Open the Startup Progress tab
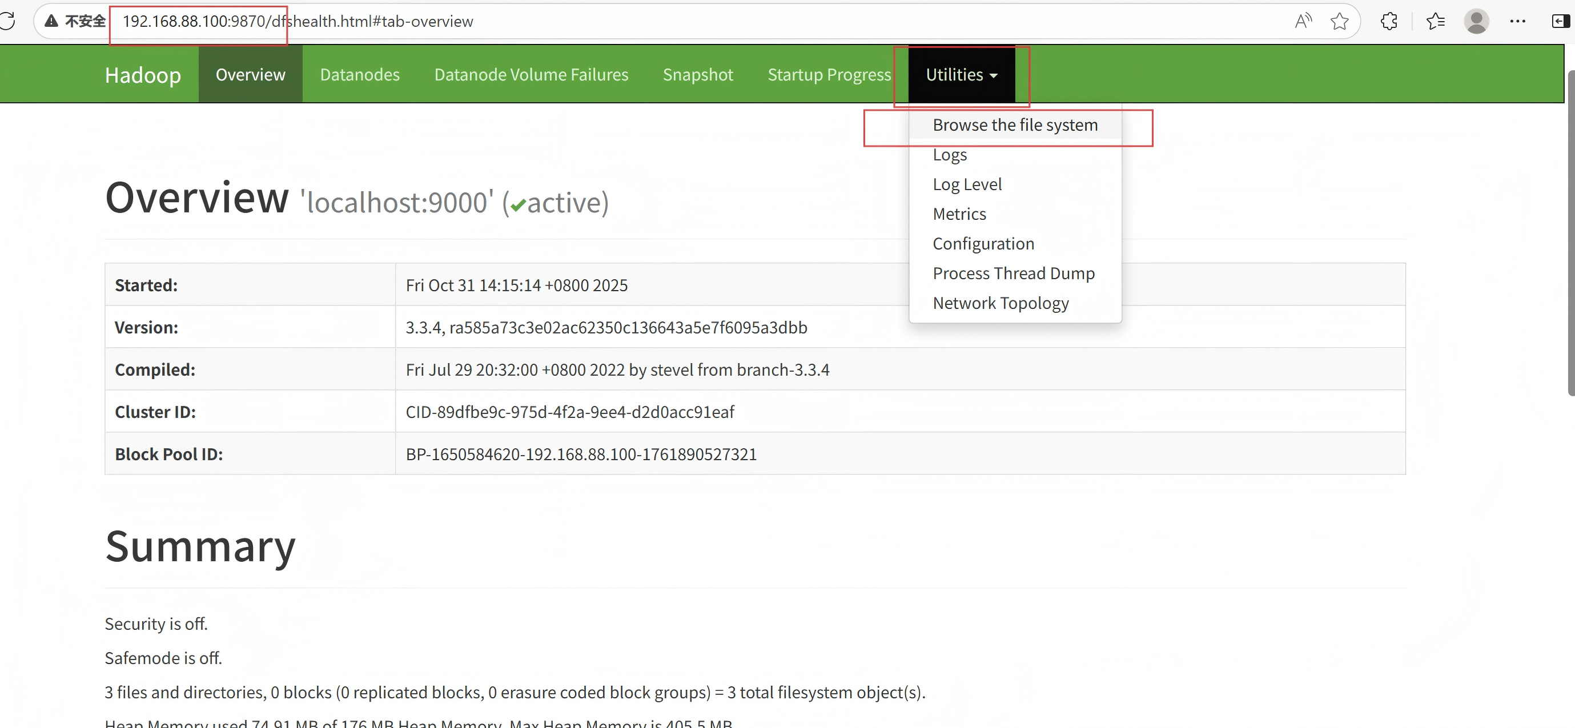1575x728 pixels. [x=829, y=75]
